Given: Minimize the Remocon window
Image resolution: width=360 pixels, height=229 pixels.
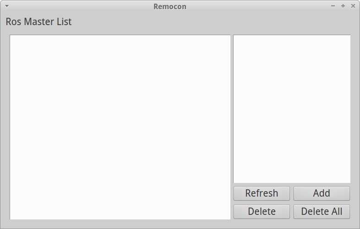Looking at the screenshot, I should tap(333, 6).
